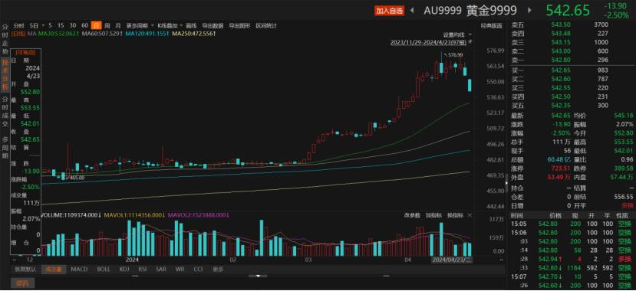Switch to 经典版面 classic layout

491,25
